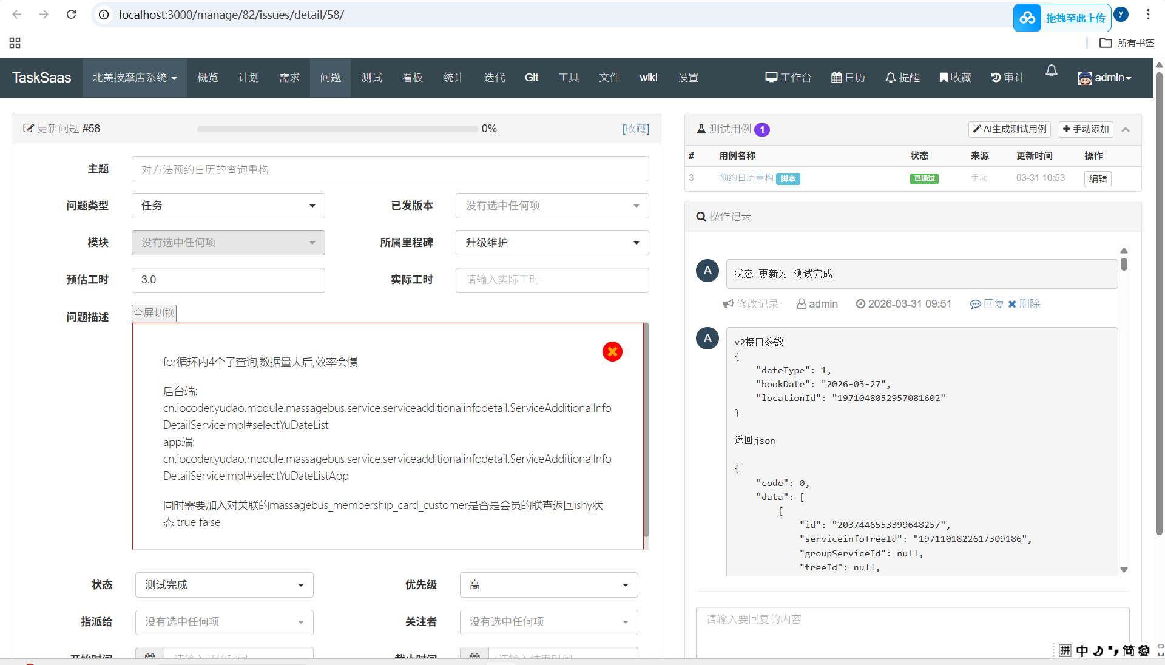Viewport: 1165px width, 665px height.
Task: Collapse the 测试用例 panel chevron
Action: point(1126,129)
